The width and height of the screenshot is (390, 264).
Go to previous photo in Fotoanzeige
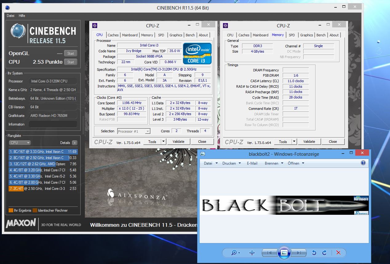coord(269,253)
